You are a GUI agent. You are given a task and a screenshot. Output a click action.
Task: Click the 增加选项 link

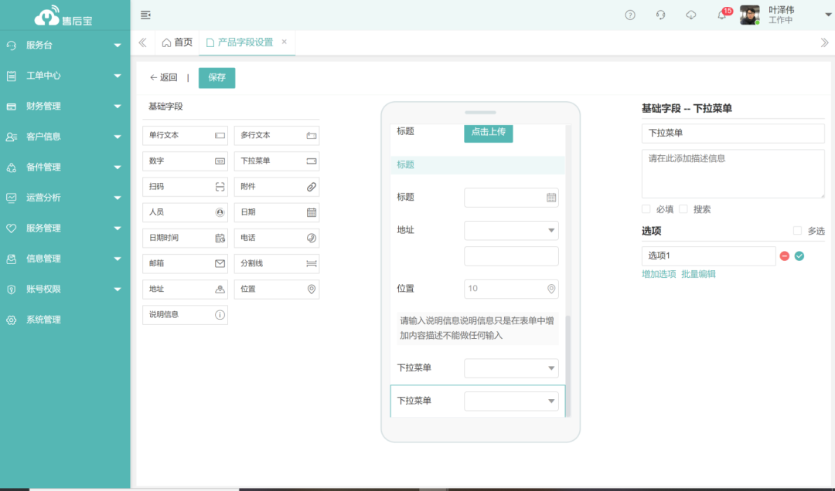click(659, 274)
